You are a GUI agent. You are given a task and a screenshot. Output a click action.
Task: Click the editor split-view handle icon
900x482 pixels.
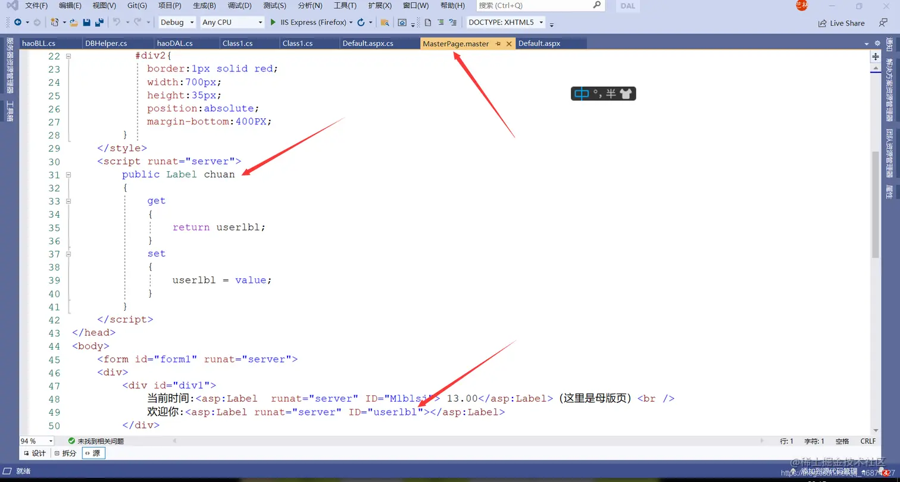pyautogui.click(x=876, y=57)
